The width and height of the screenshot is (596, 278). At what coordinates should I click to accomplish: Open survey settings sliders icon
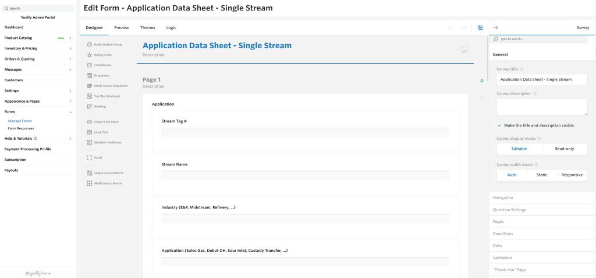coord(480,27)
